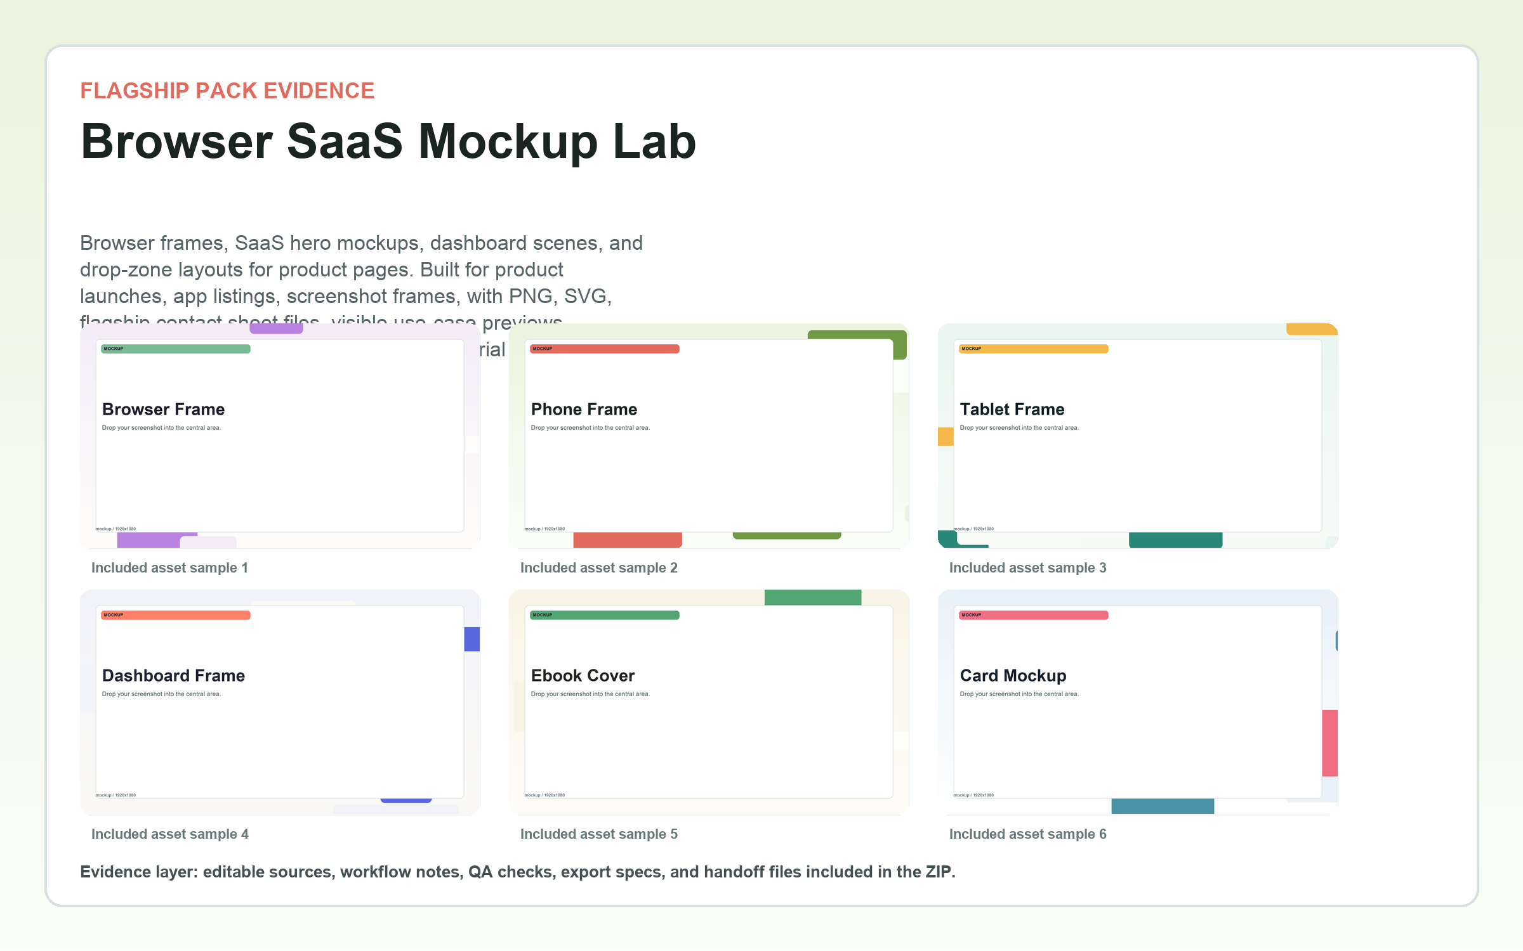Click 'mockup / 1920x1080' label in Phone Frame

tap(545, 529)
